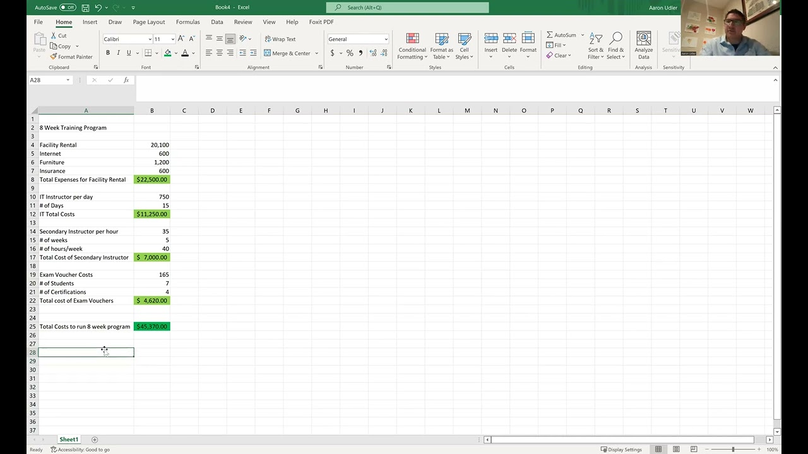Click the Fill Color bucket icon
808x454 pixels.
point(167,53)
